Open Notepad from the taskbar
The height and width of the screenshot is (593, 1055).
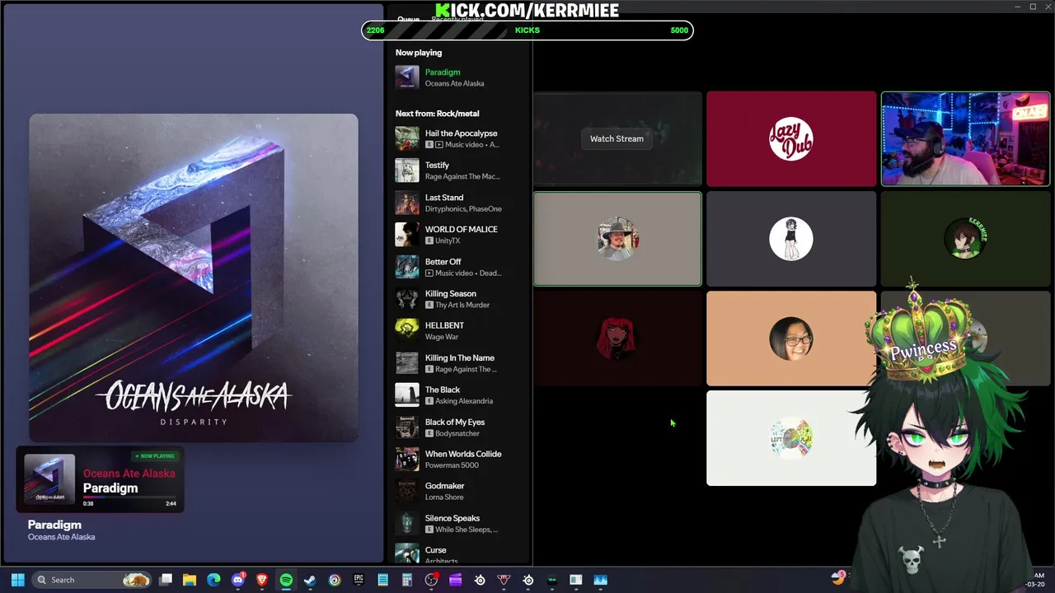coord(382,580)
